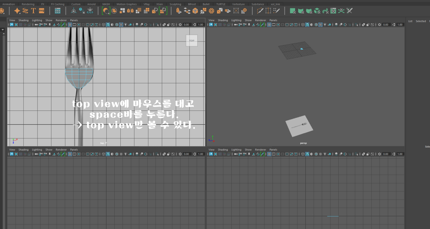
Task: Click Wireframe cube icon in top view panel
Action: [103, 25]
